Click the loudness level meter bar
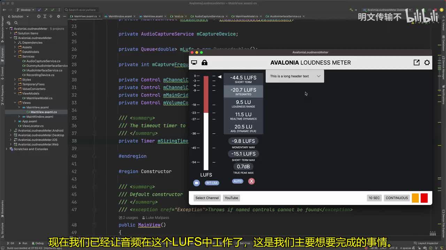 [x=206, y=123]
